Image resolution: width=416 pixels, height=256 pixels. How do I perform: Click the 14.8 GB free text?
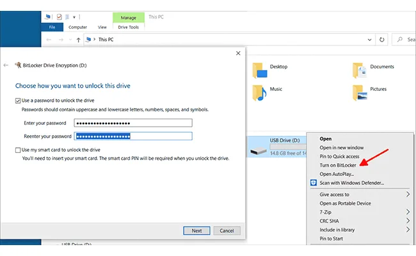click(x=288, y=153)
